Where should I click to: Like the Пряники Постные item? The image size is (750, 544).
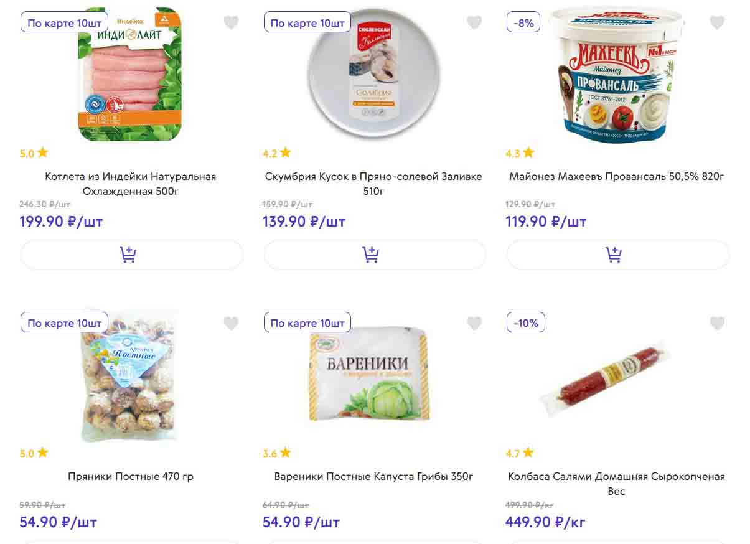tap(231, 323)
